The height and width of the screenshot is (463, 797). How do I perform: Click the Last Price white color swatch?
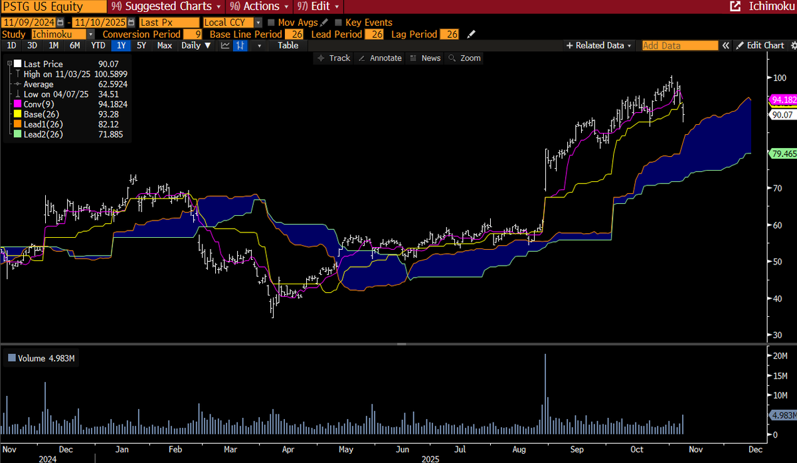18,64
